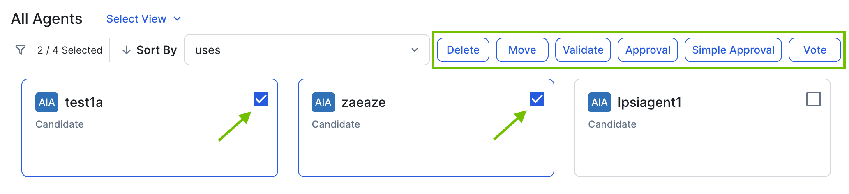Click the Vote button
849x194 pixels.
[814, 50]
